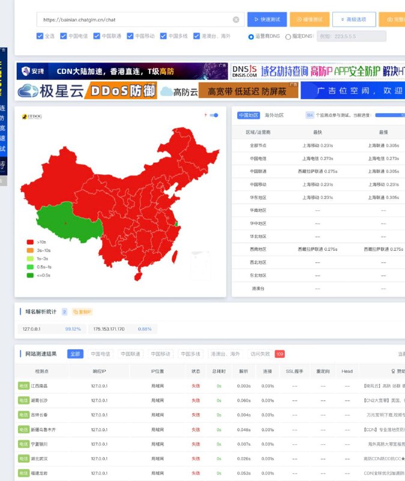405x481 pixels.
Task: Open the 极星云 DDoS防御 banner
Action: pos(87,91)
